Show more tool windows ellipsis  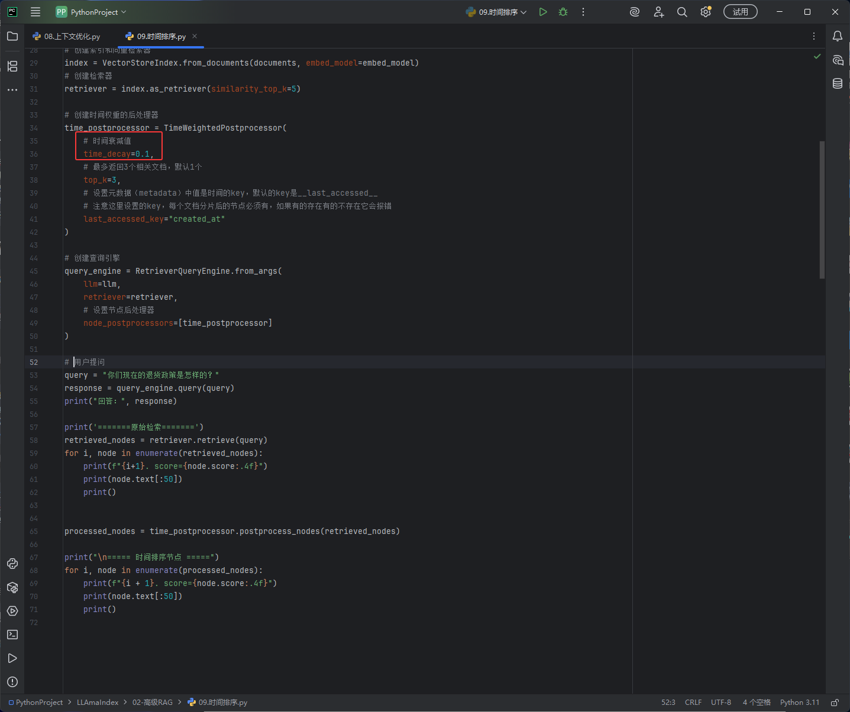pyautogui.click(x=12, y=90)
